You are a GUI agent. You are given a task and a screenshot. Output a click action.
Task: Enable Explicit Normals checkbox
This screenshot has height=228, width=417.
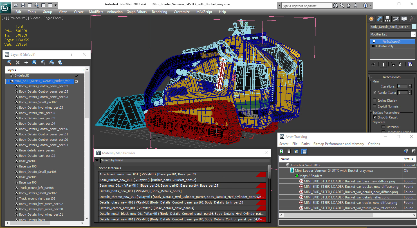375,106
